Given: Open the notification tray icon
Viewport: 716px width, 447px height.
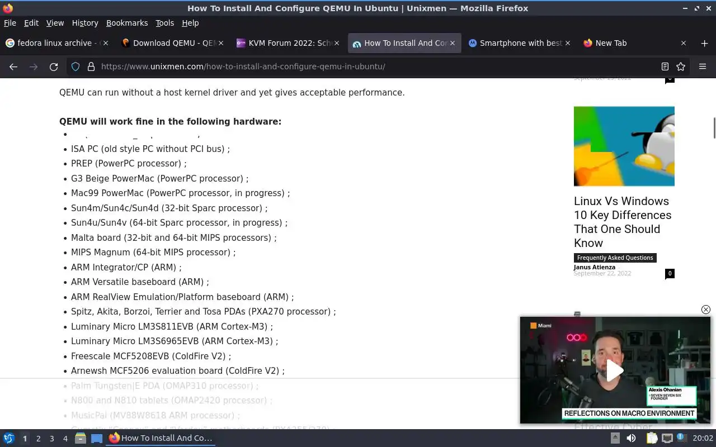Looking at the screenshot, I should click(681, 439).
